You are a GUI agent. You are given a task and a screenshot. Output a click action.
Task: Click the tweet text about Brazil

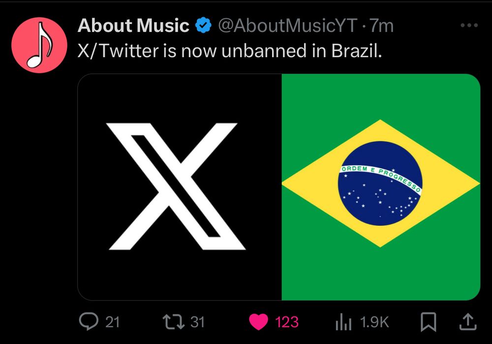point(230,51)
